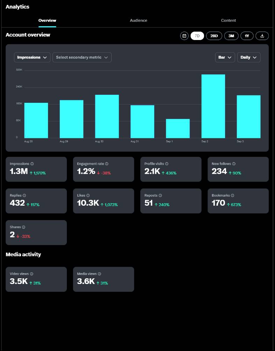Click the info icon beside Engagement rate
Viewport: 275px width, 351px height.
107,164
